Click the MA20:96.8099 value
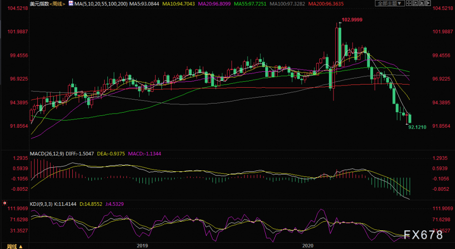 pos(214,4)
